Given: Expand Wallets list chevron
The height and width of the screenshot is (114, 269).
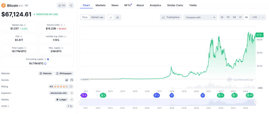Looking at the screenshot, I should tap(72, 100).
